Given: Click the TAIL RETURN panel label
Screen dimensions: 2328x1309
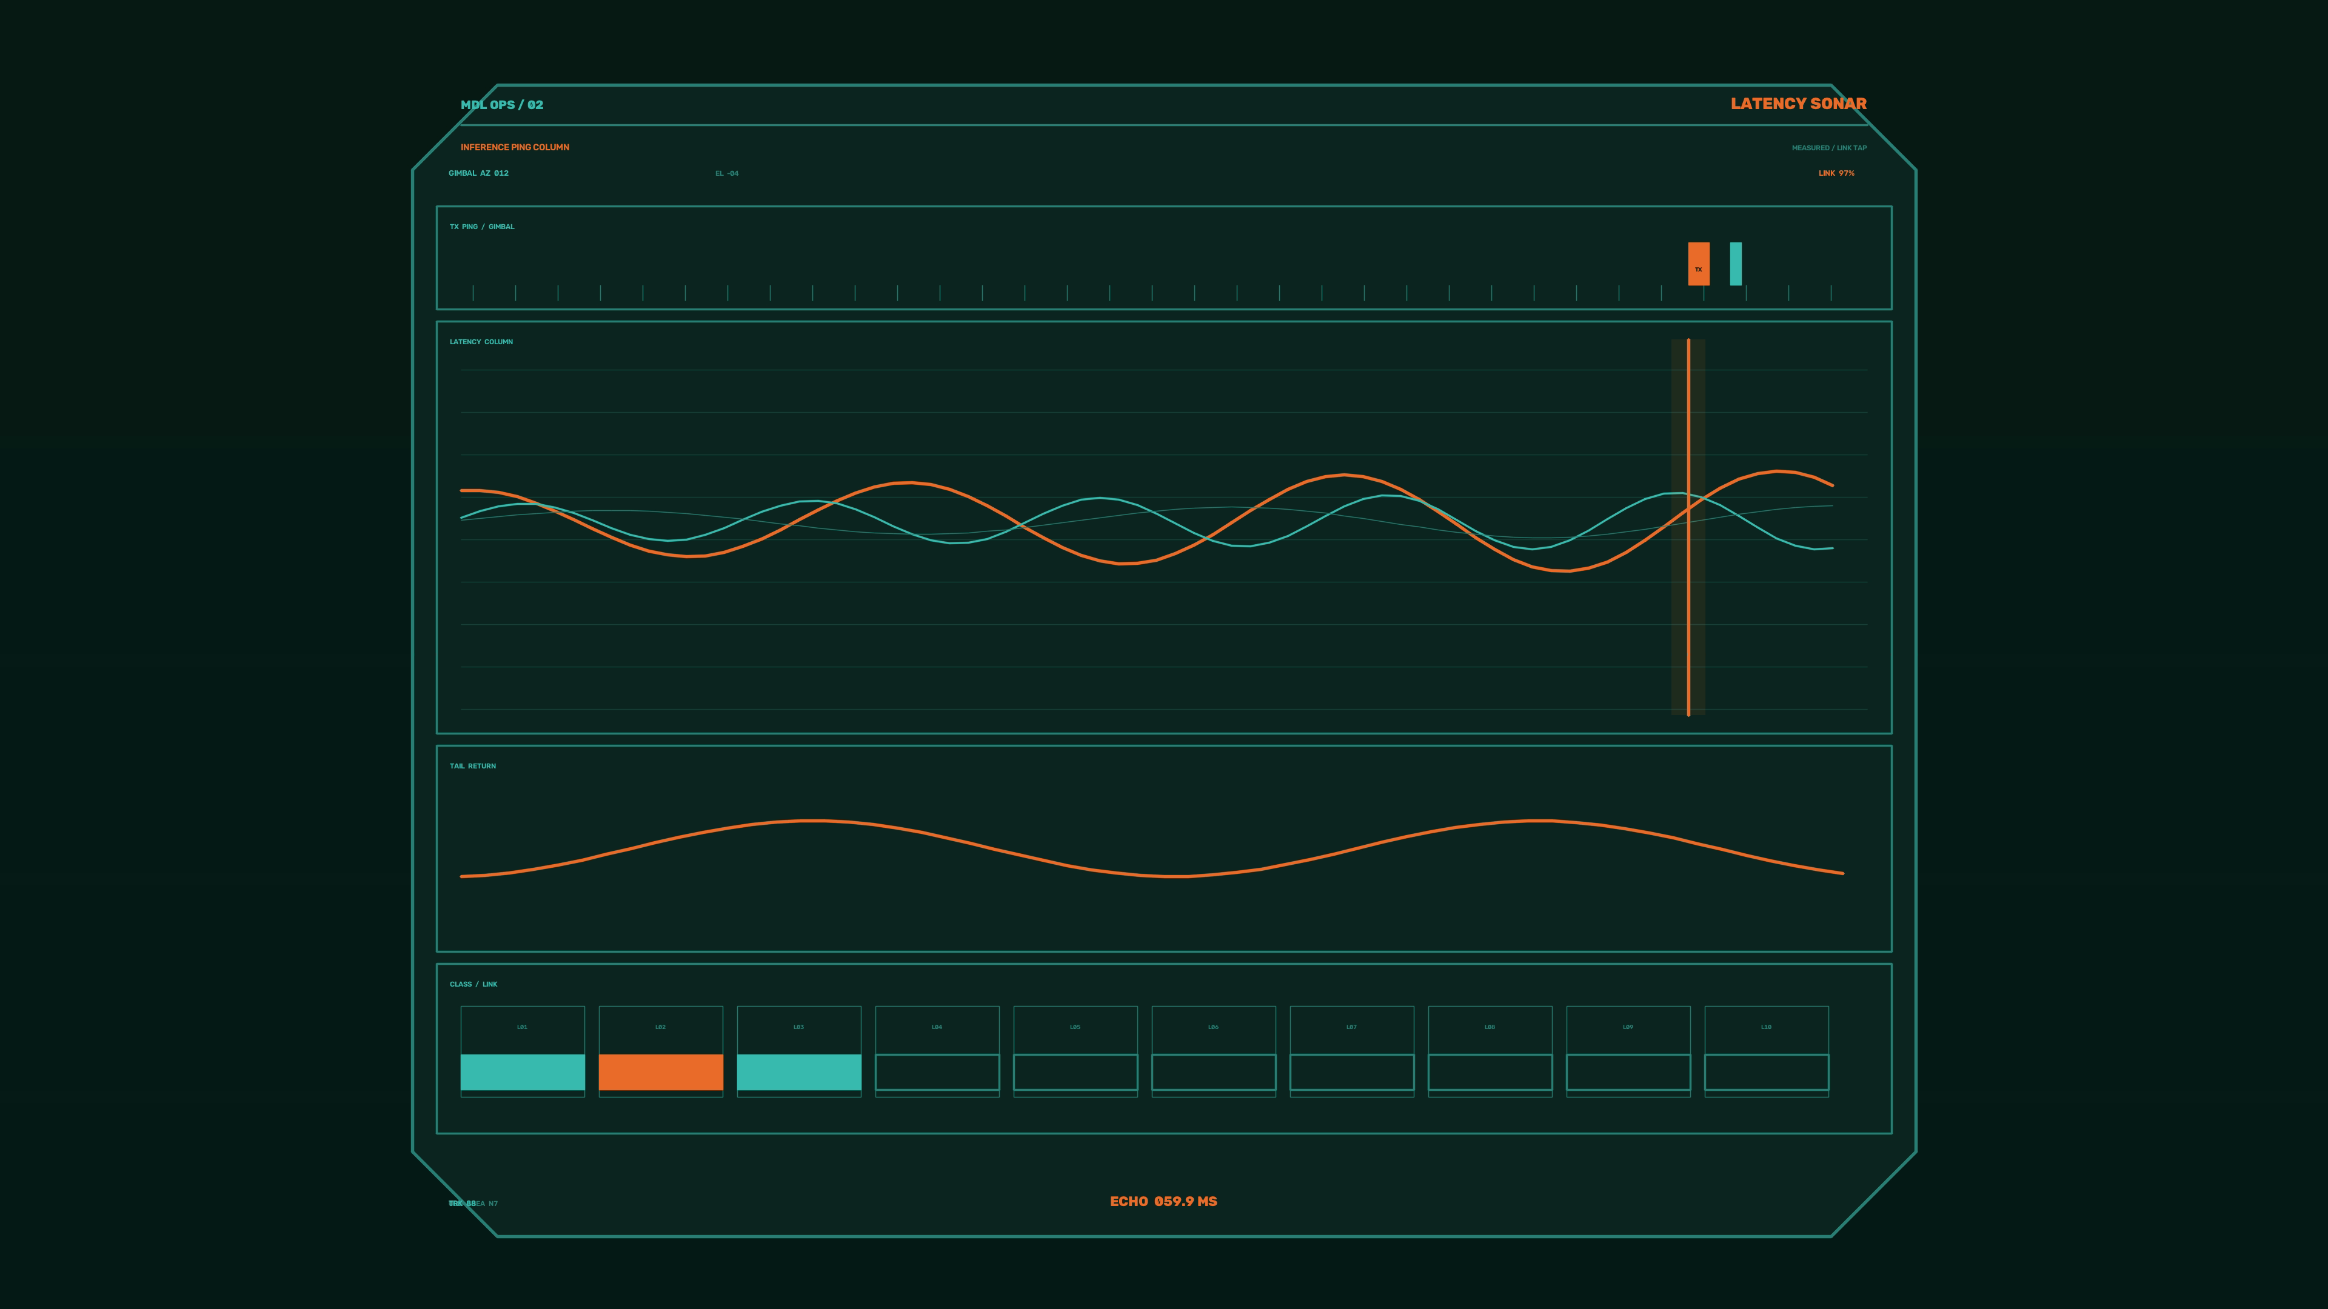Looking at the screenshot, I should (473, 766).
